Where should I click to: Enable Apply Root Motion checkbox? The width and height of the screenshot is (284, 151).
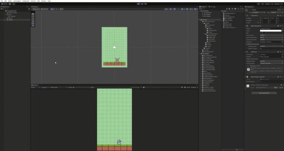coord(261,59)
